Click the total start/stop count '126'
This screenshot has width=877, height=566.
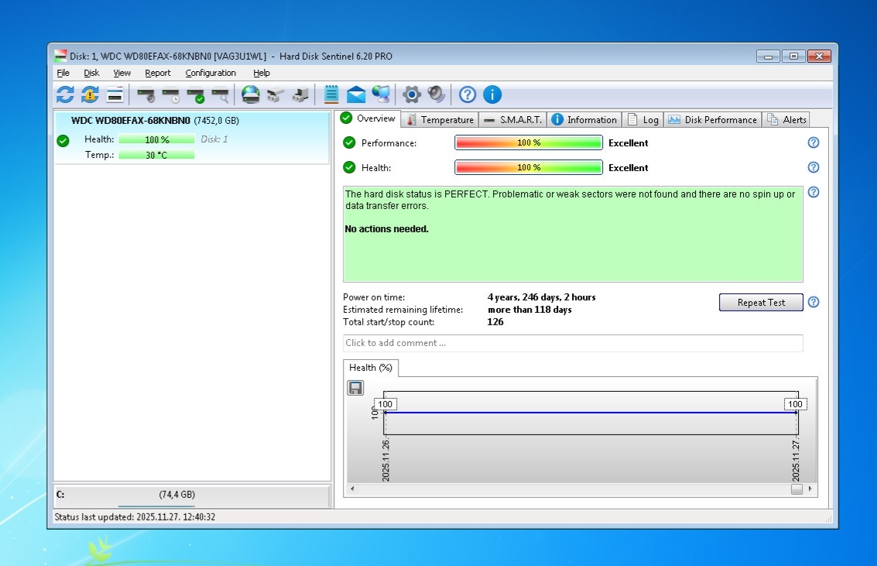(x=495, y=322)
